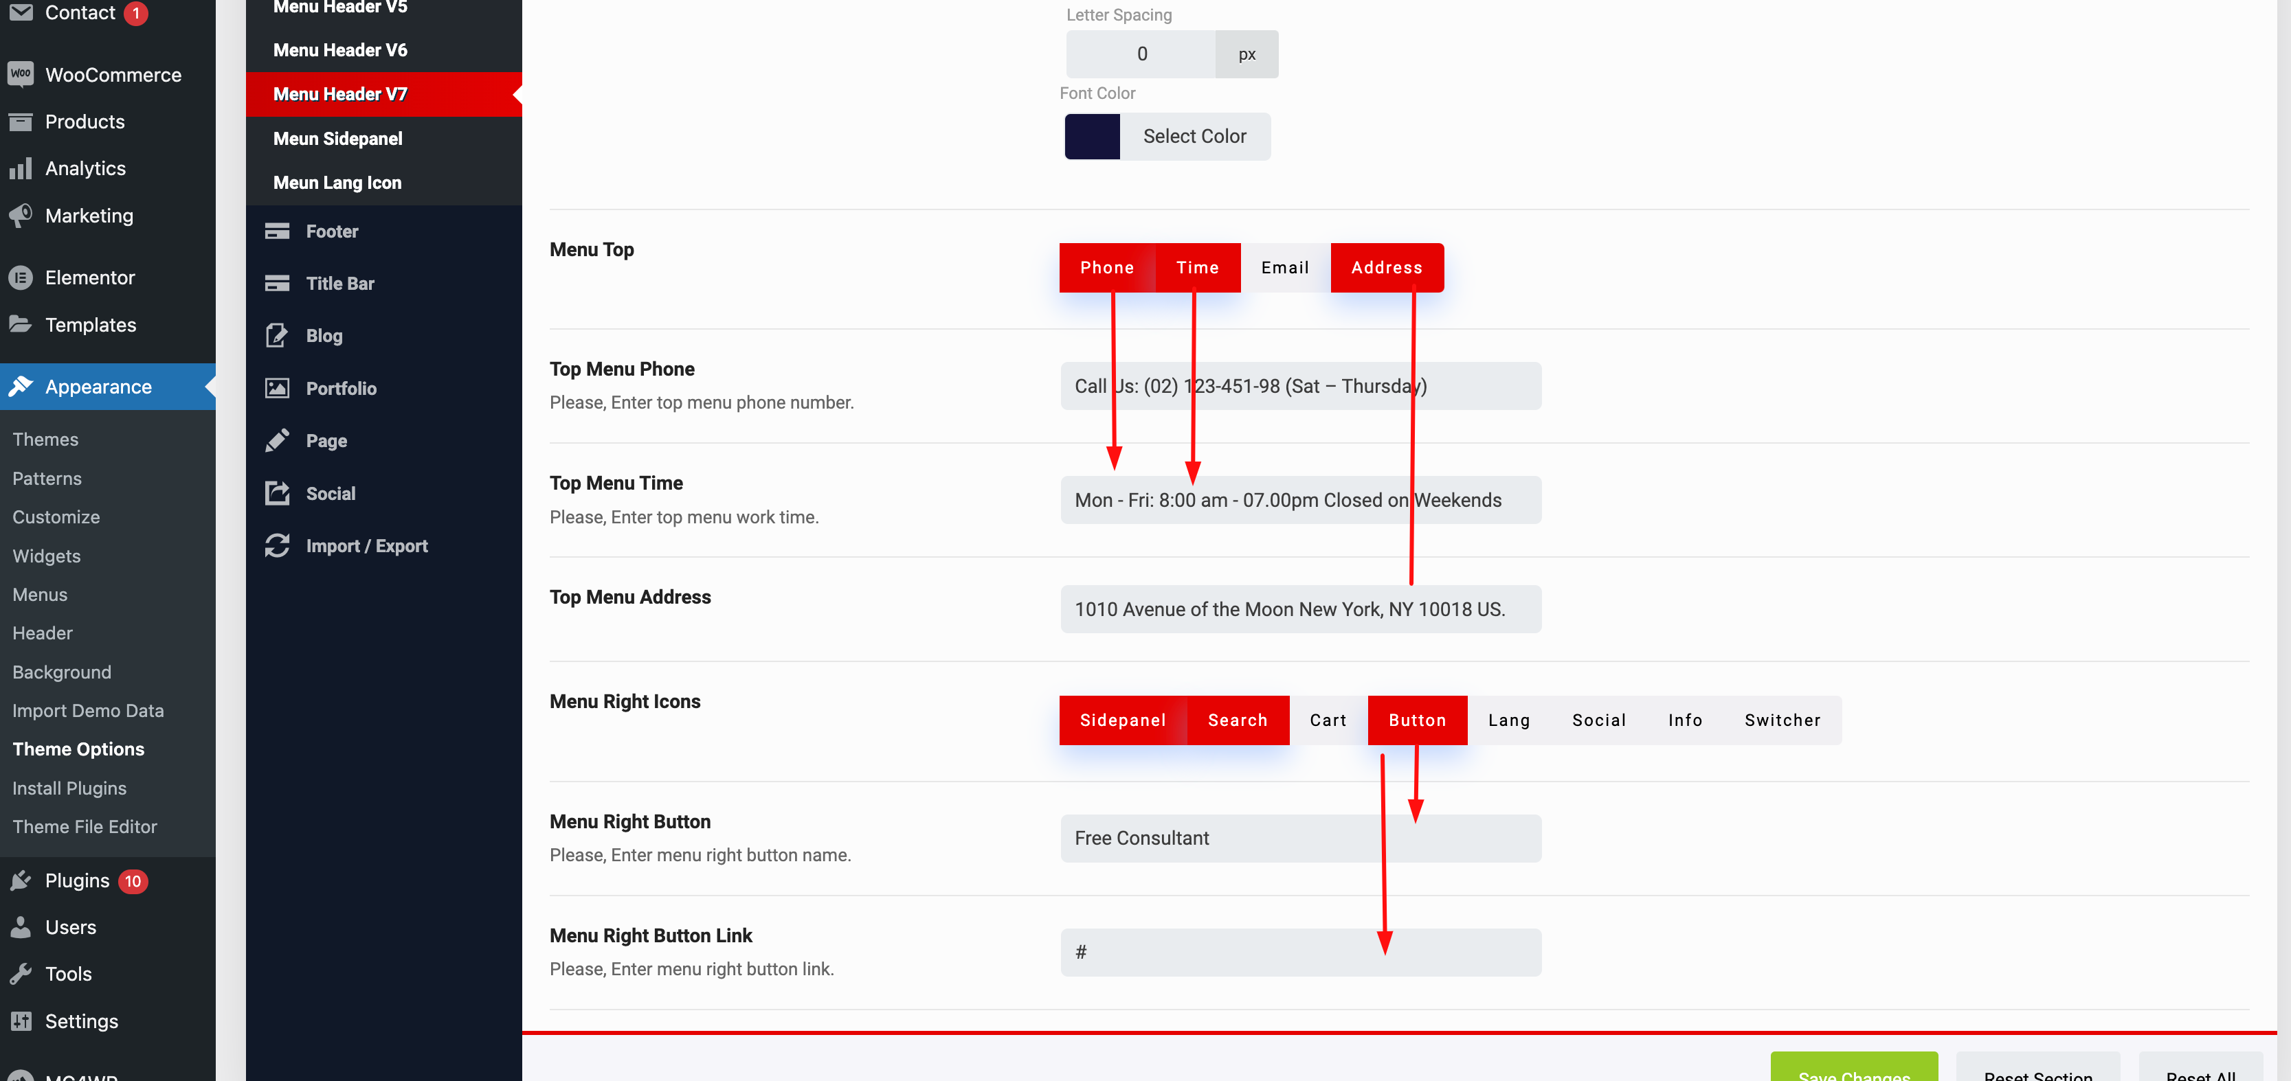Viewport: 2291px width, 1081px height.
Task: Click the Portfolio image icon
Action: (278, 389)
